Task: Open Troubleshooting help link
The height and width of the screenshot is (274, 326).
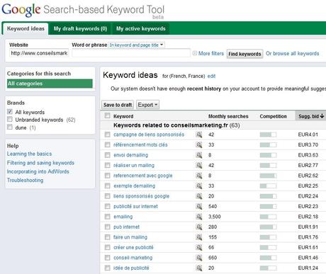Action: point(25,181)
